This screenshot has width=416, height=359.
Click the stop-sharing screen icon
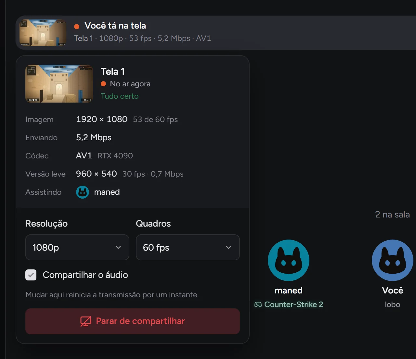coord(86,321)
